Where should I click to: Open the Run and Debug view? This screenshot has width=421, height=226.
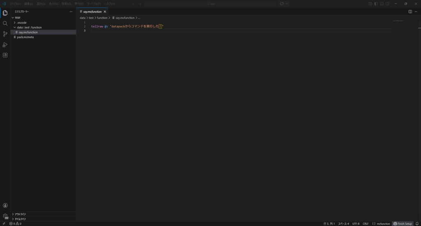(5, 45)
